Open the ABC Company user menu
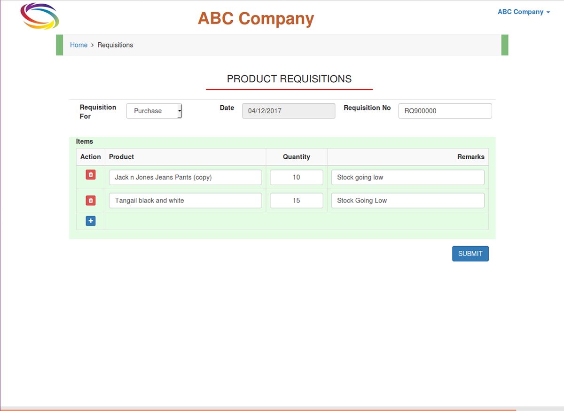This screenshot has width=564, height=411. tap(523, 12)
